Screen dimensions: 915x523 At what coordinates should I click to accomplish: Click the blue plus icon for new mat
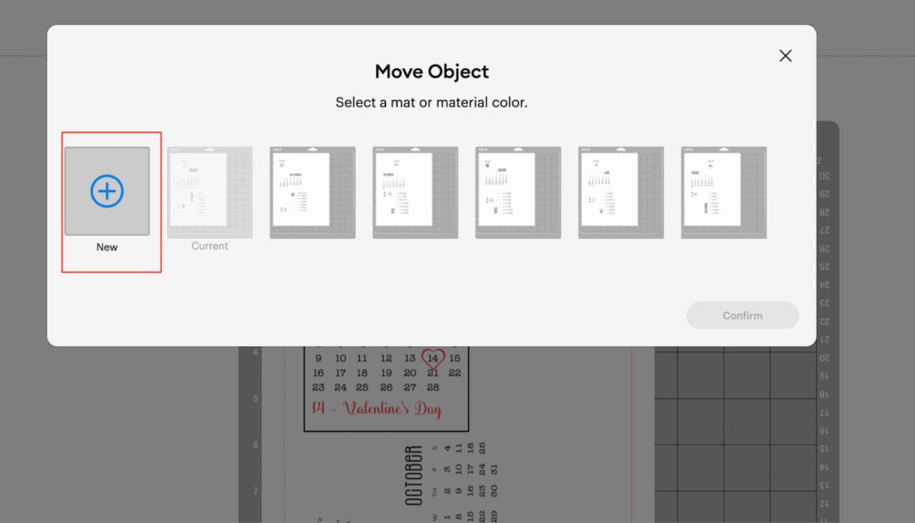107,190
